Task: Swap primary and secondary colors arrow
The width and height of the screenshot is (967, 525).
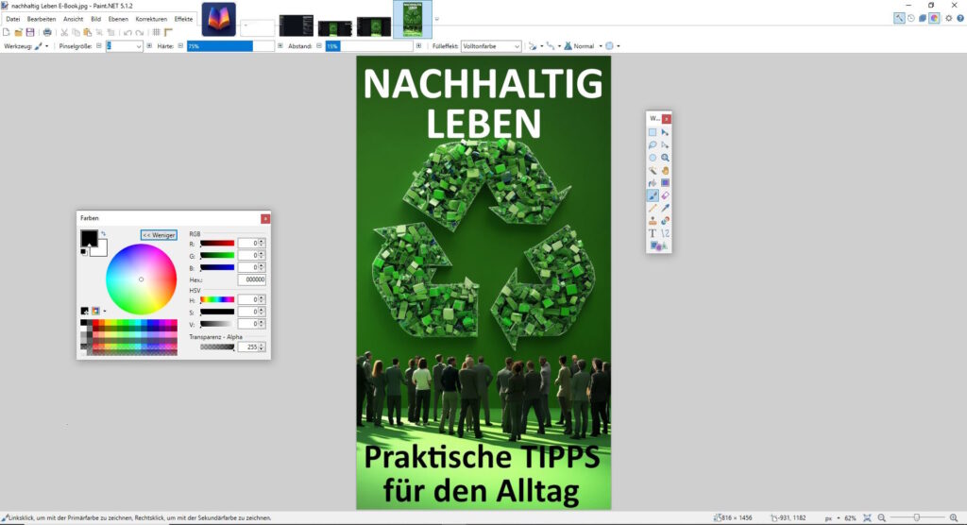Action: [x=103, y=234]
